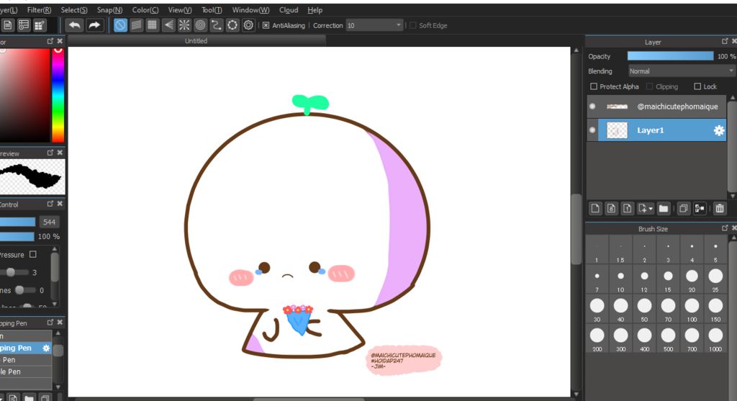The width and height of the screenshot is (737, 401).
Task: Enable the layer Lock checkbox
Action: click(697, 86)
